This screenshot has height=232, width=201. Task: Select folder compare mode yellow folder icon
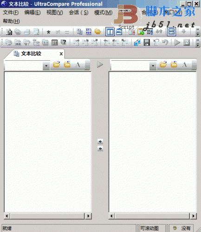(97, 32)
